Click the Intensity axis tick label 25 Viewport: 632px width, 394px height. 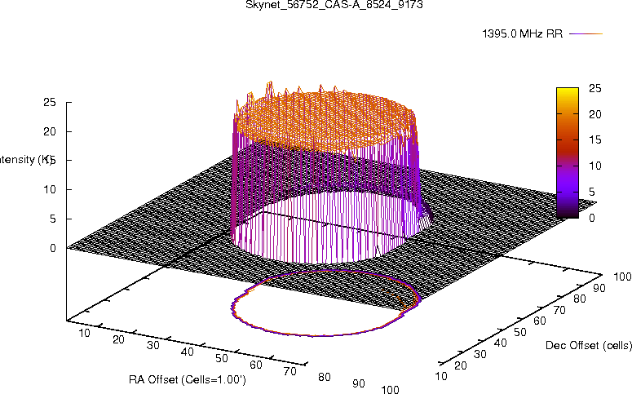[50, 102]
